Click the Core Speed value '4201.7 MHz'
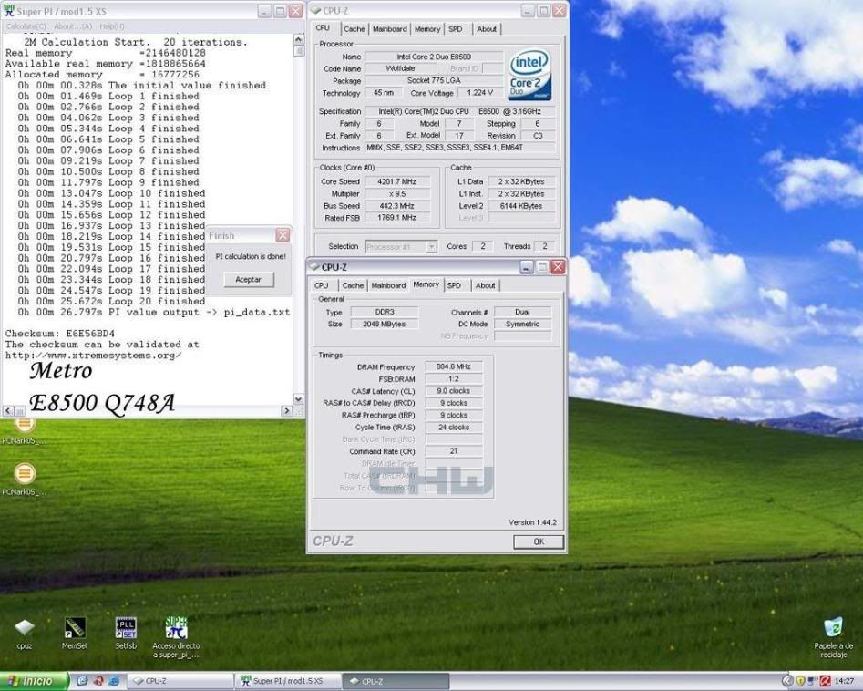Image resolution: width=863 pixels, height=691 pixels. [397, 181]
